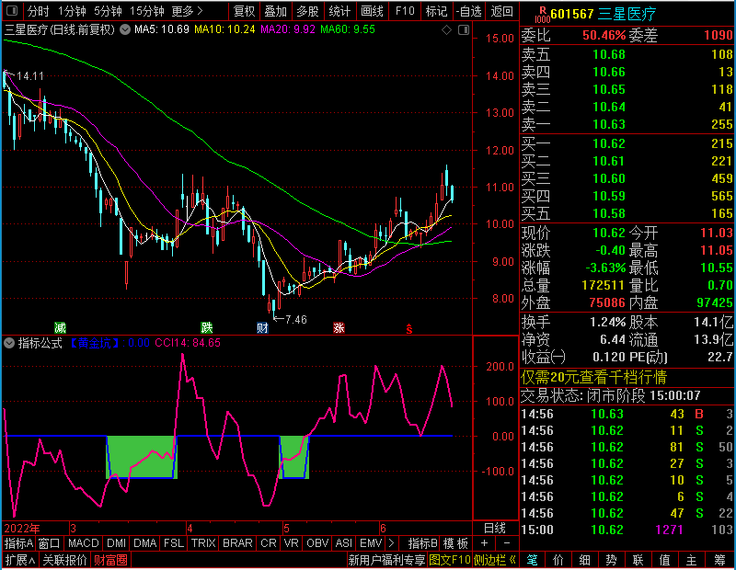
Task: Open F10 company information
Action: [405, 11]
